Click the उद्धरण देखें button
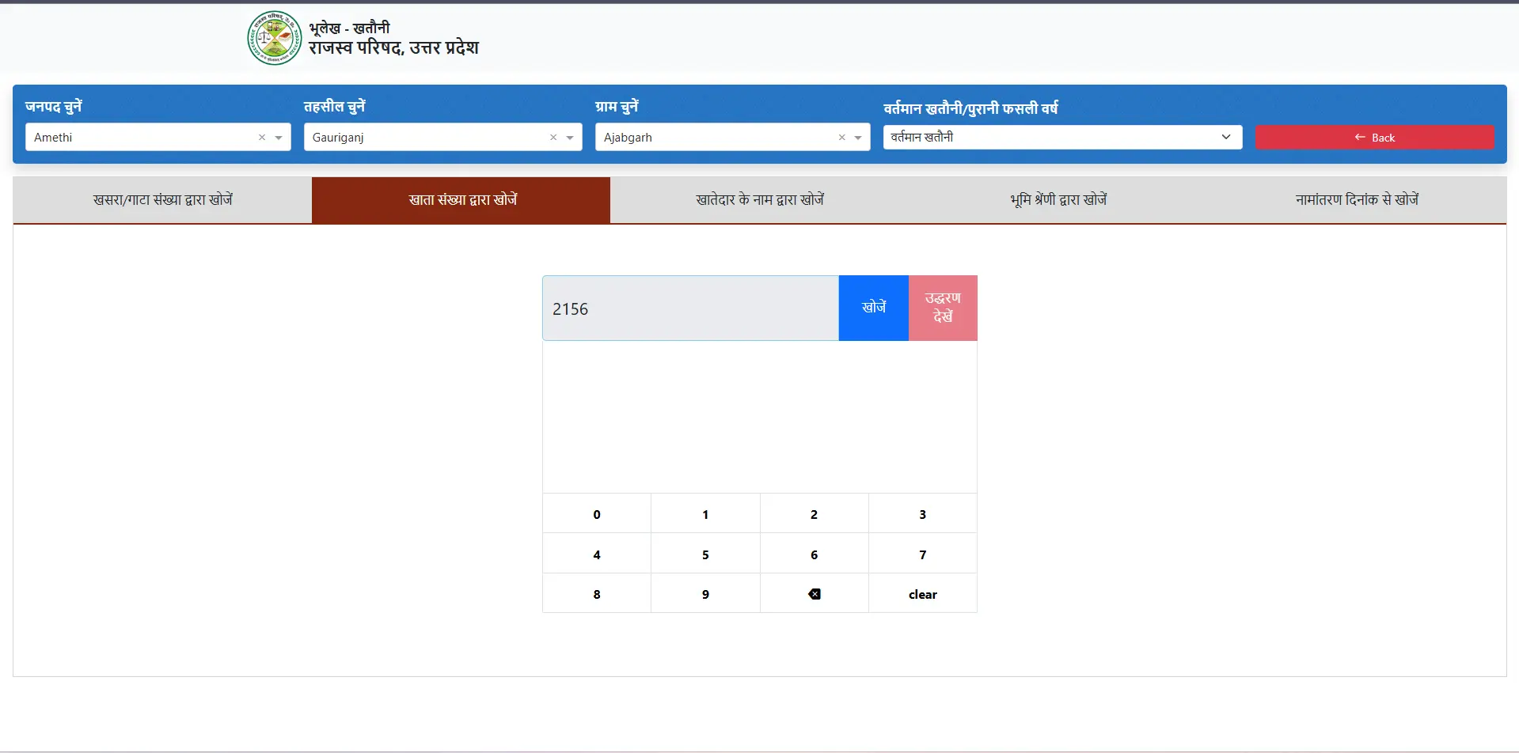Viewport: 1519px width, 753px height. coord(942,308)
